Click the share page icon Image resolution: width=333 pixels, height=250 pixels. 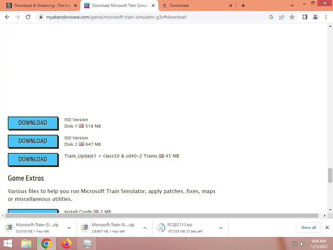click(282, 17)
